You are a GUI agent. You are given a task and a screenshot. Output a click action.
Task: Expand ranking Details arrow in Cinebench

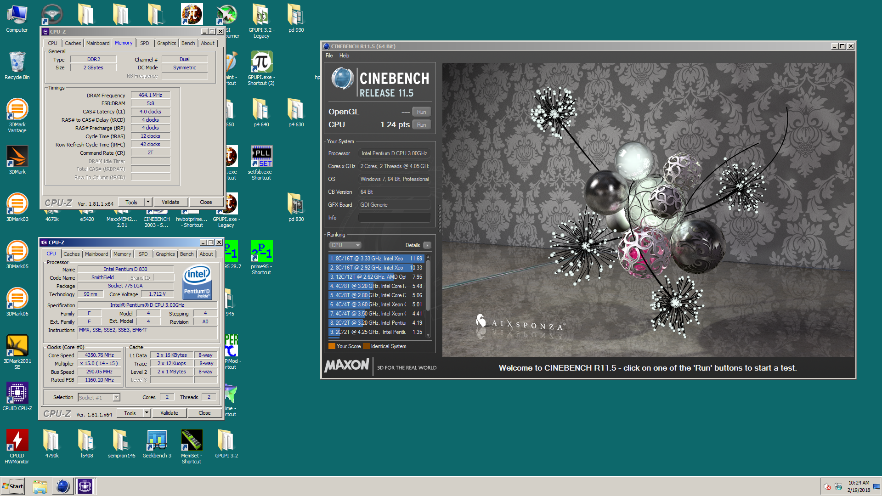coord(427,245)
